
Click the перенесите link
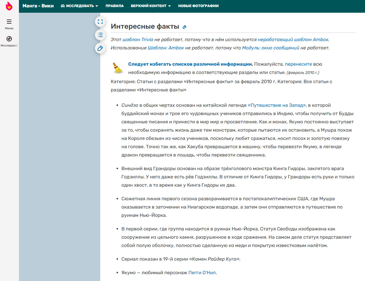[x=298, y=64]
